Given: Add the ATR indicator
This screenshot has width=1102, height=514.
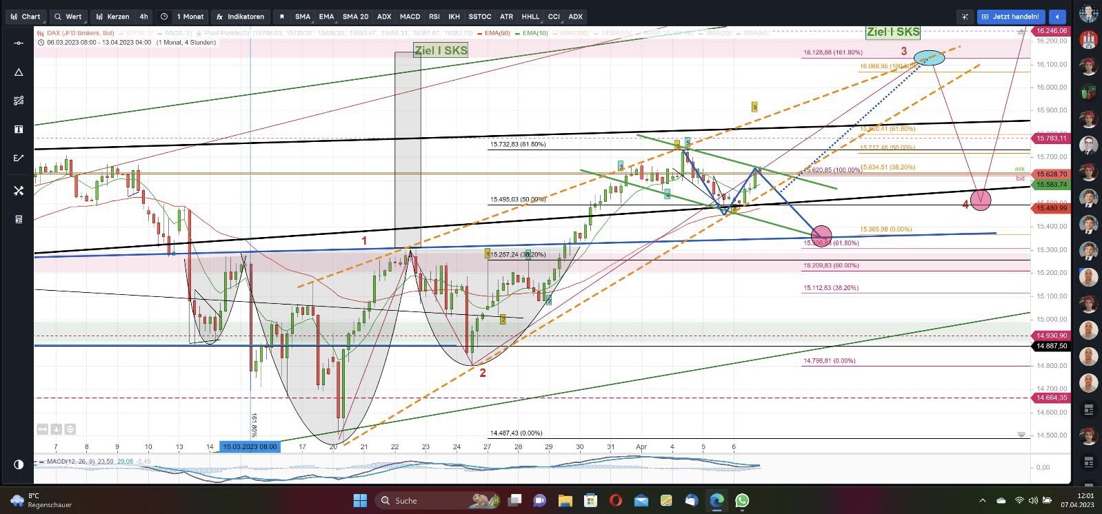Looking at the screenshot, I should coord(506,17).
